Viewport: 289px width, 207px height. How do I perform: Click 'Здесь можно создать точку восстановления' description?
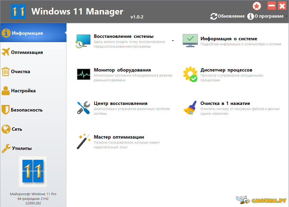(129, 42)
